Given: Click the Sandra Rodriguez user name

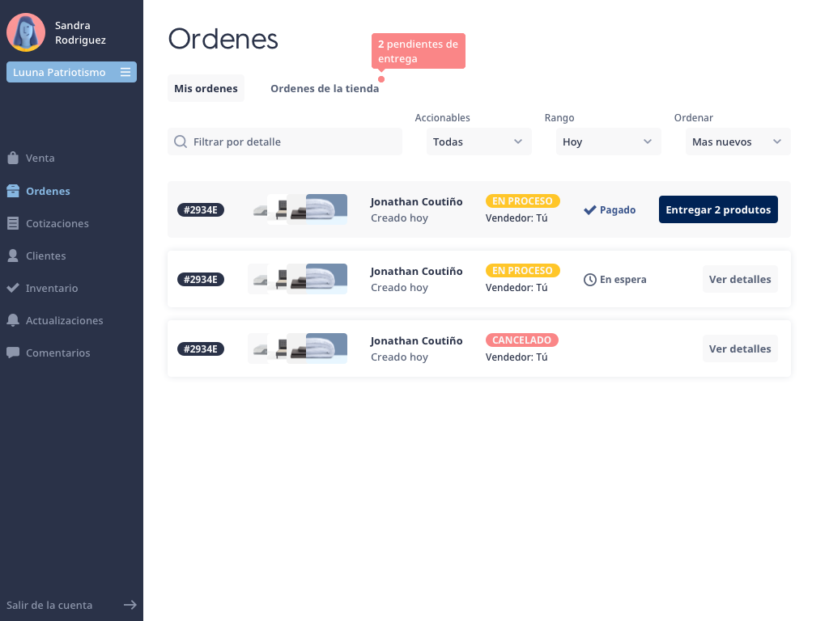Looking at the screenshot, I should coord(80,32).
